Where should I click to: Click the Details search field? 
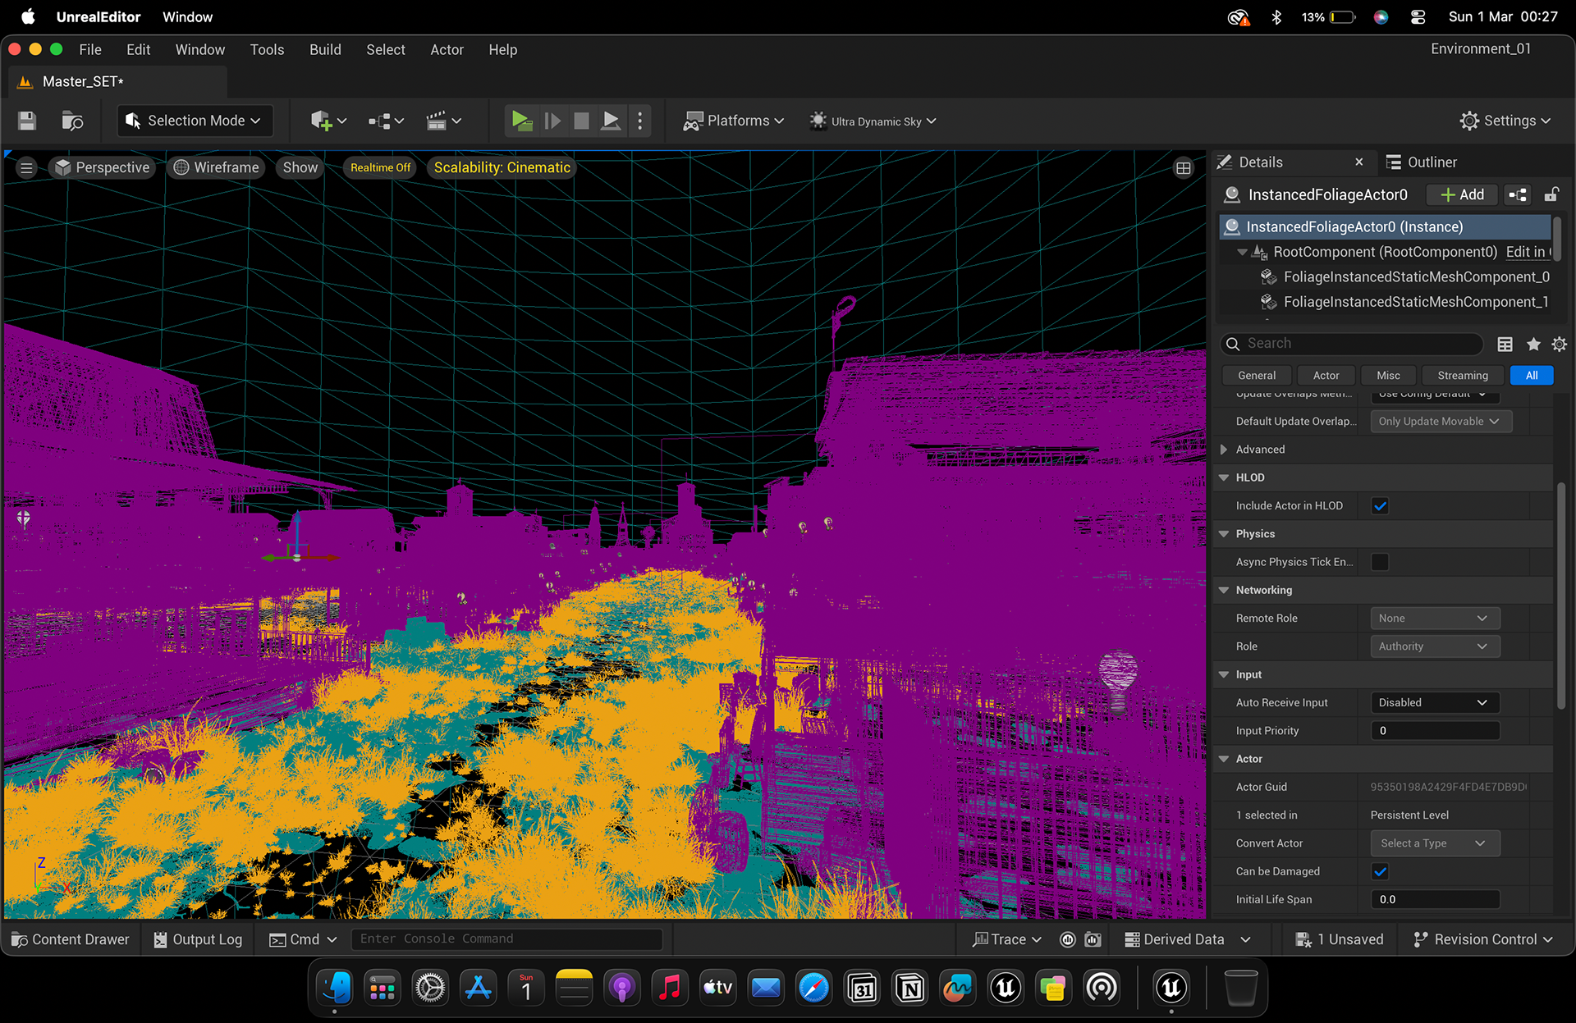[1351, 344]
